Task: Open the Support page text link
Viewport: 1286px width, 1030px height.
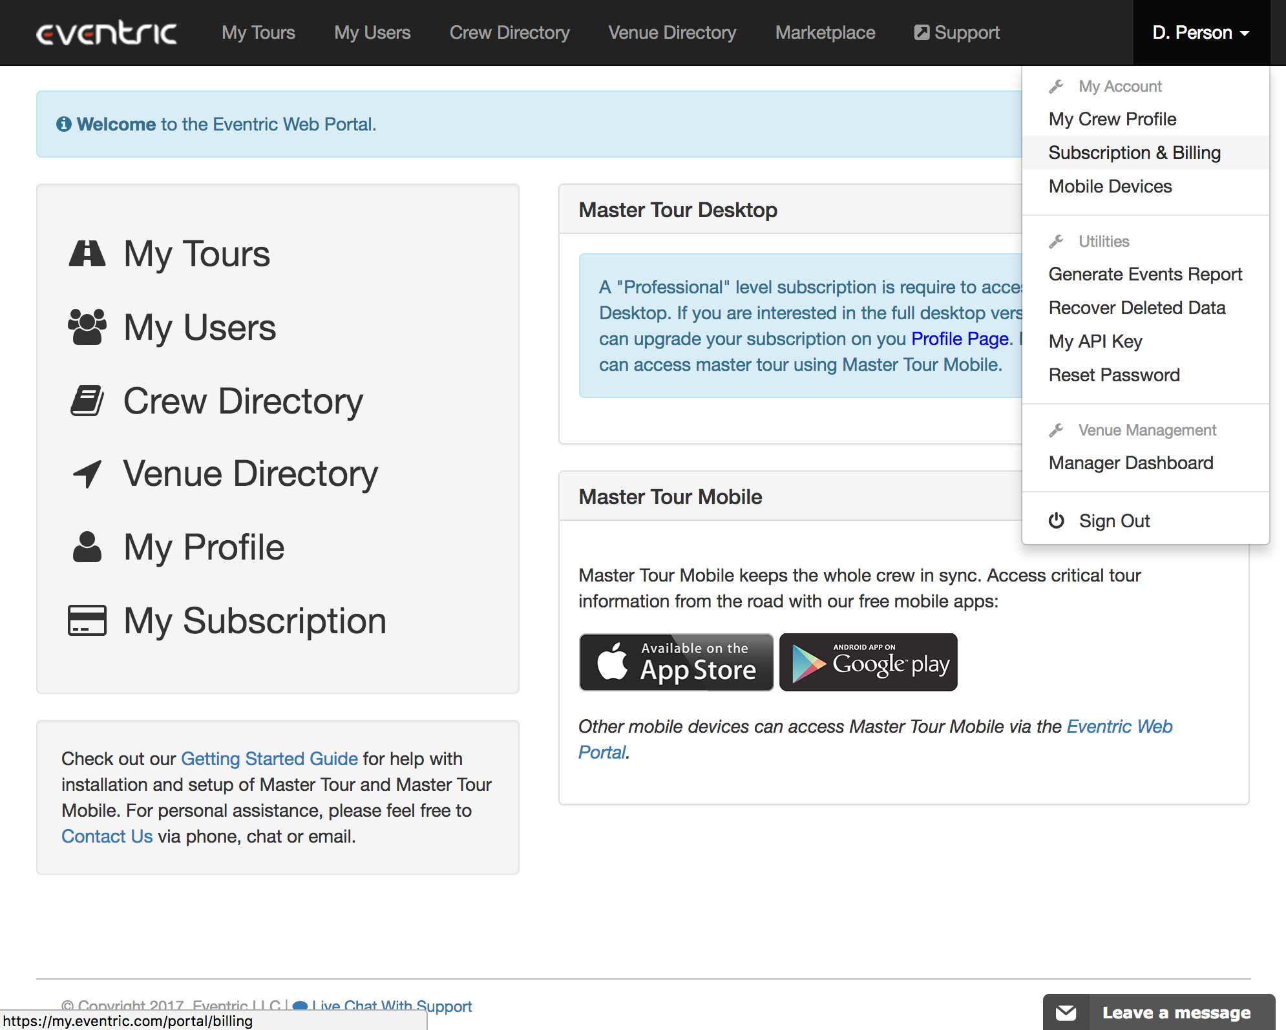Action: click(x=967, y=32)
